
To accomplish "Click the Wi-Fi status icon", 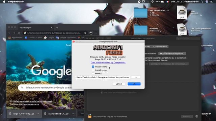I will (x=152, y=2).
